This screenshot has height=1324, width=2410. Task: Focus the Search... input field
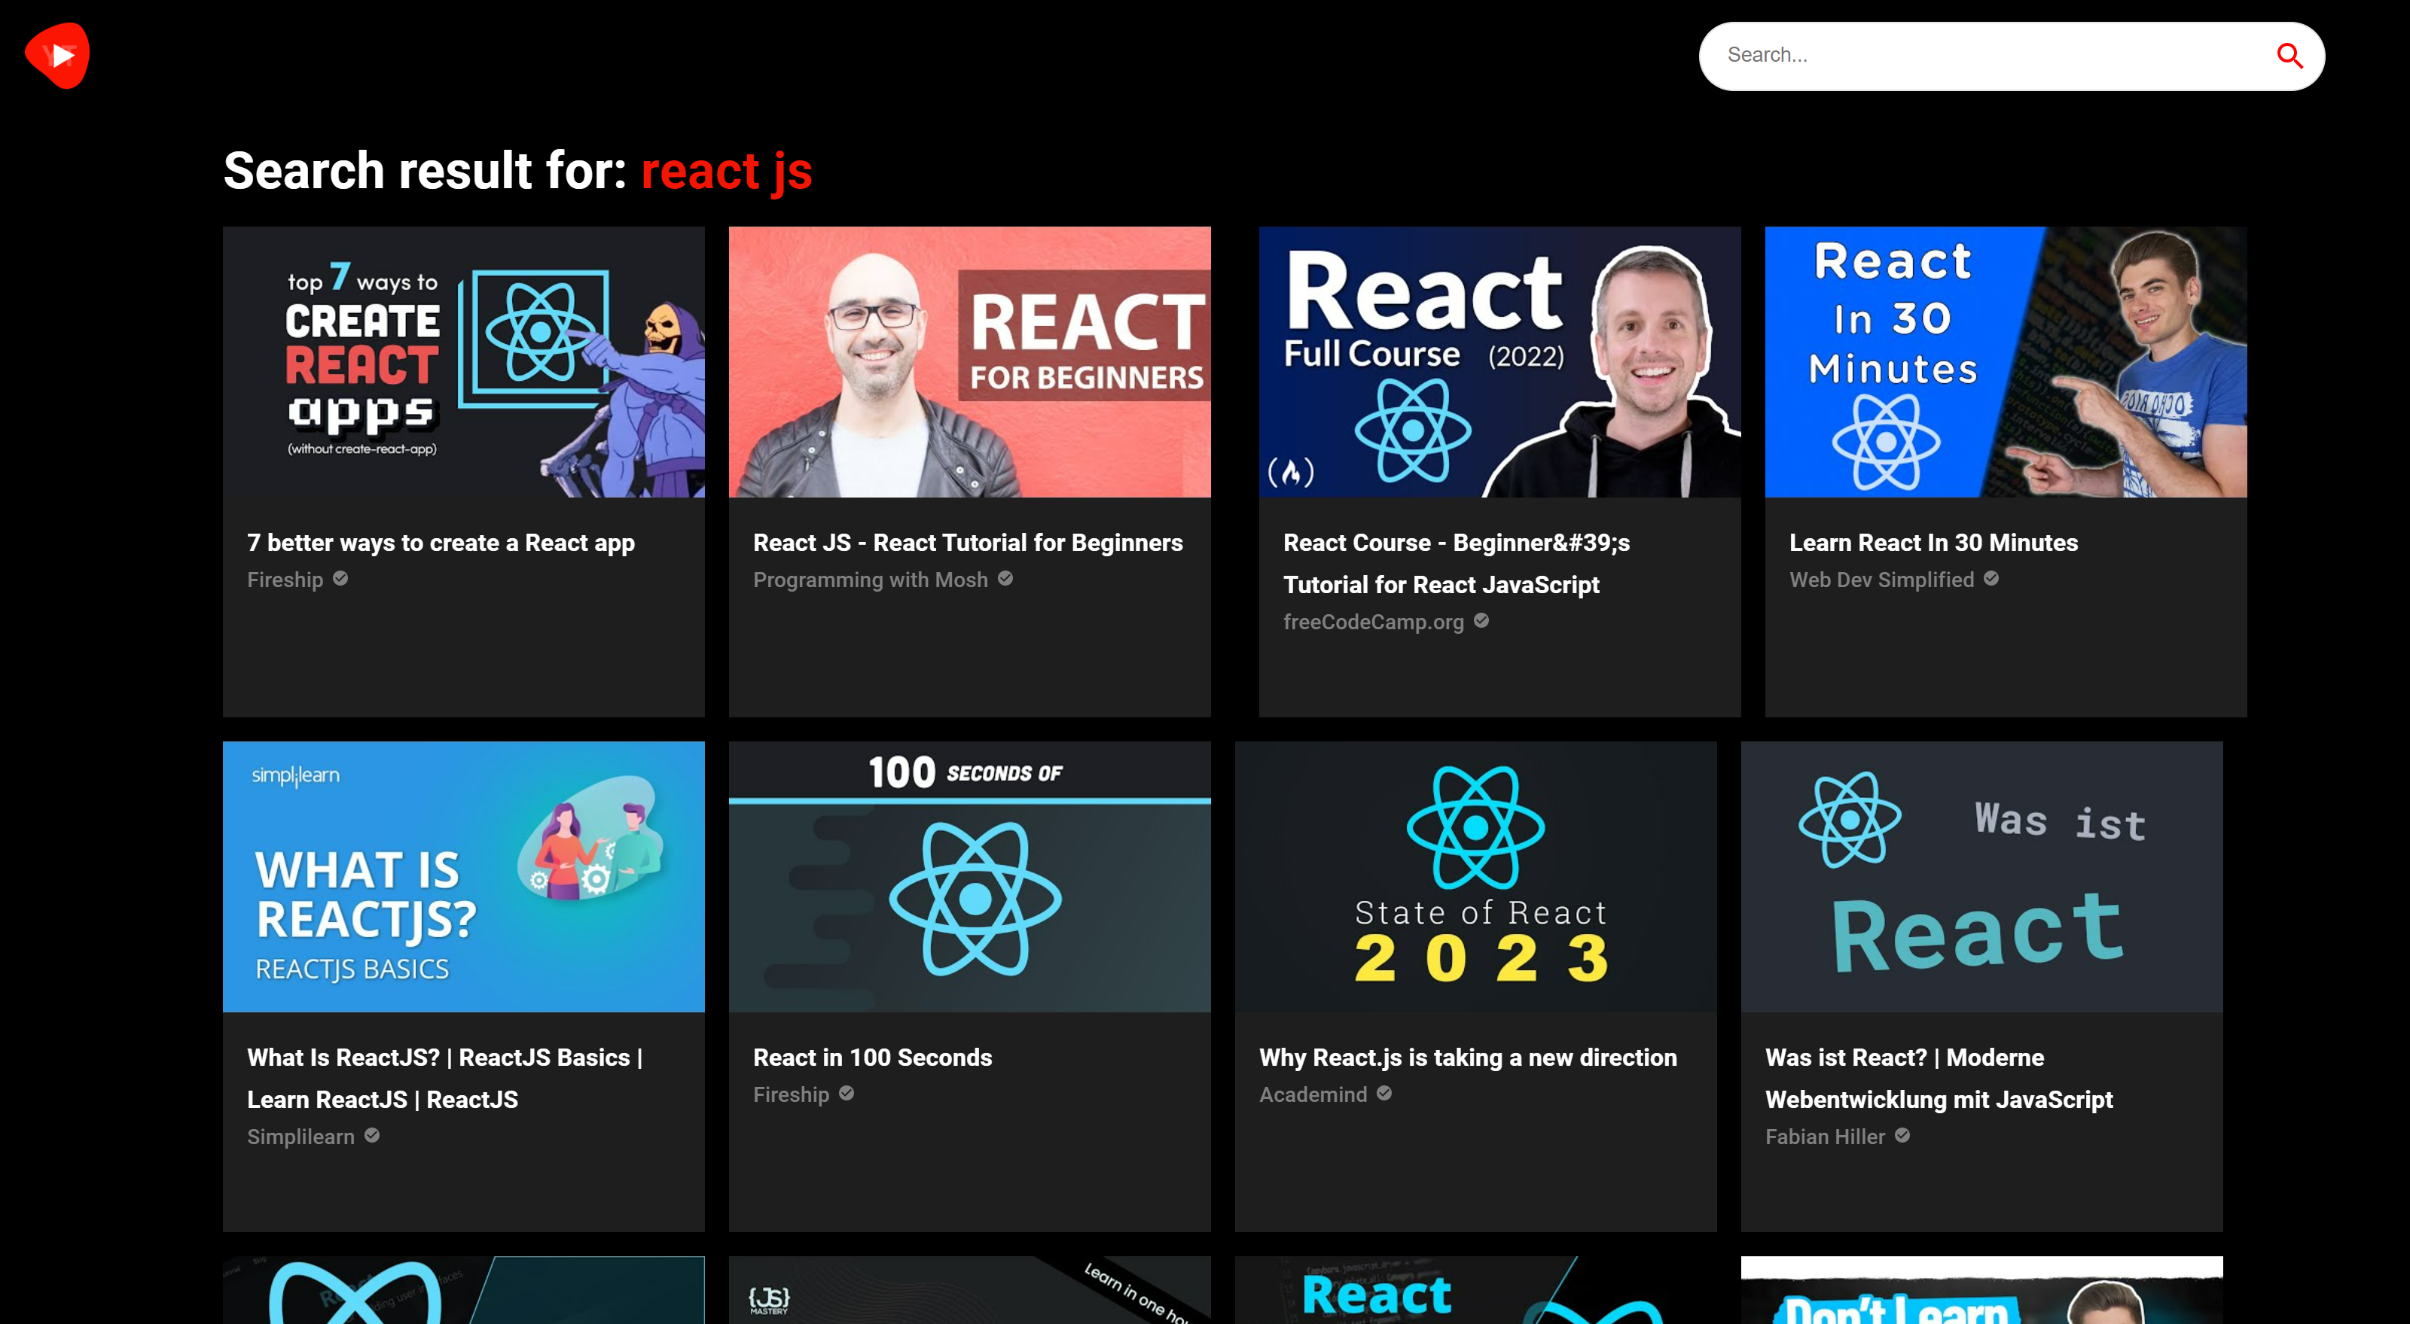click(1984, 56)
